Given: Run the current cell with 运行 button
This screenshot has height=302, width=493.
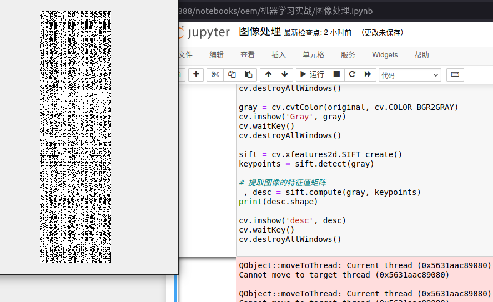Looking at the screenshot, I should [312, 74].
